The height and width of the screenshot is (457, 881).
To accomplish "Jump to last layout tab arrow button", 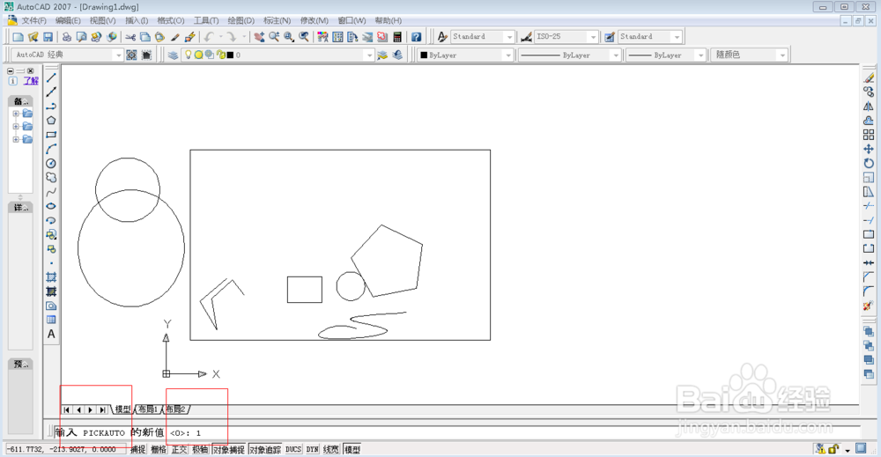I will point(102,409).
